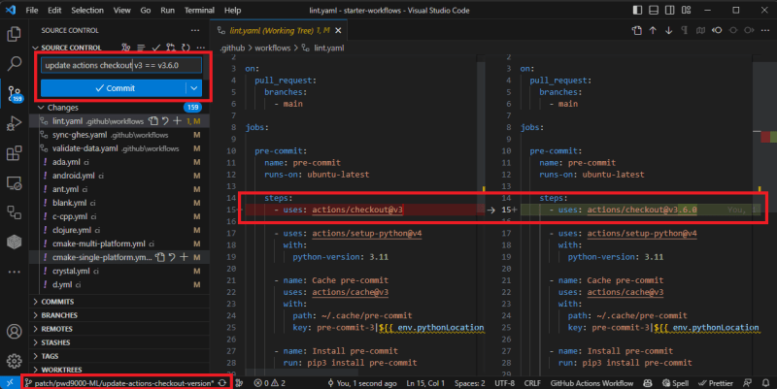Expand the REMOTES section
This screenshot has width=777, height=389.
56,329
